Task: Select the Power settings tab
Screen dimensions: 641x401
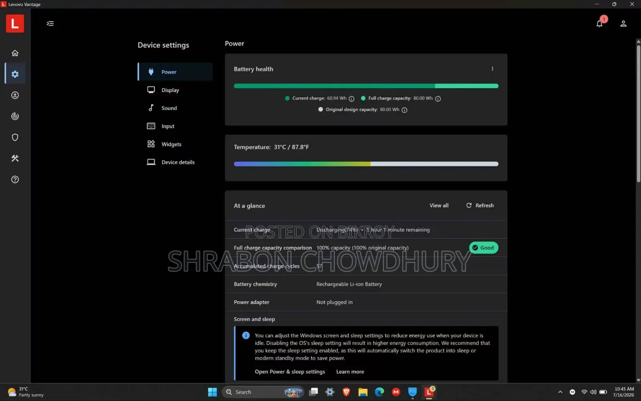Action: pyautogui.click(x=175, y=72)
